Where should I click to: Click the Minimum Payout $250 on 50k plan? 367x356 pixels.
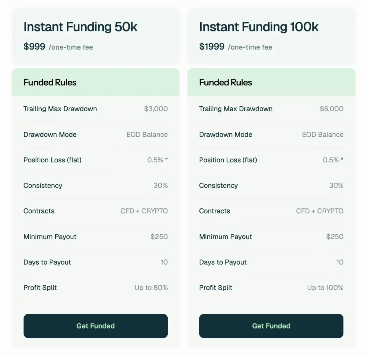pos(159,236)
